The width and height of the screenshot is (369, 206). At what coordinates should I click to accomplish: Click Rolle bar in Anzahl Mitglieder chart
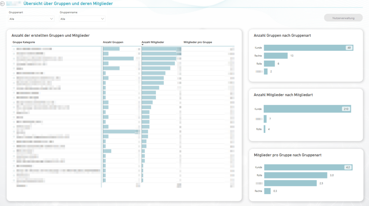pos(264,129)
